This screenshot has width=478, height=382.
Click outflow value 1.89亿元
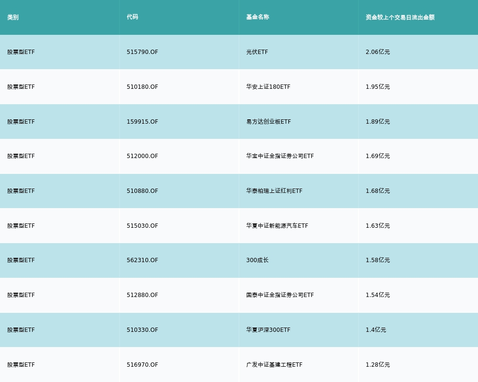[x=378, y=122]
